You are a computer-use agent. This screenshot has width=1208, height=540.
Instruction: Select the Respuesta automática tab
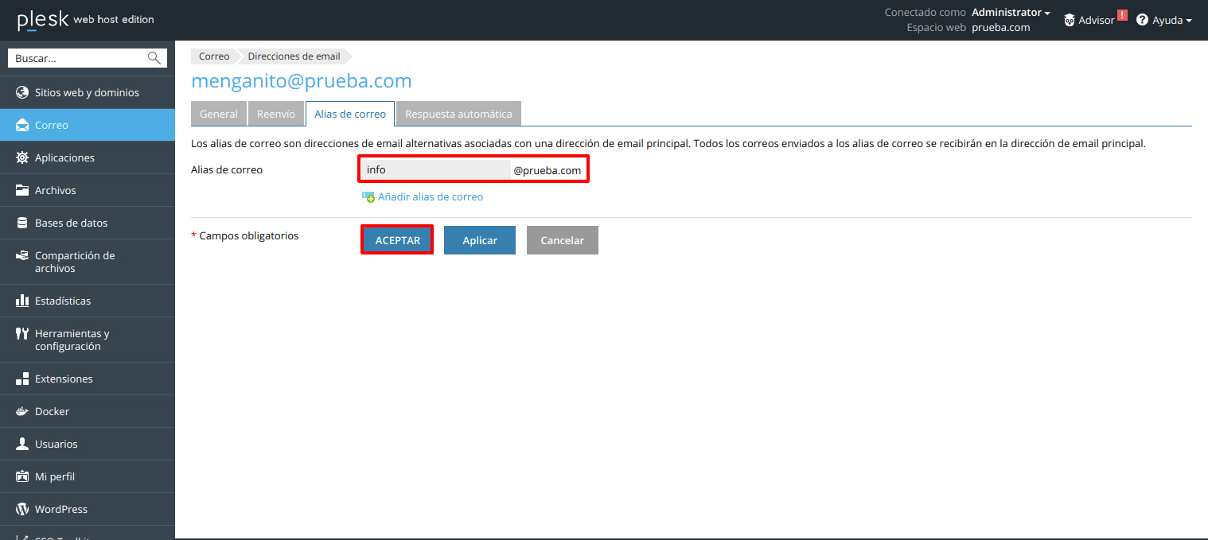458,114
